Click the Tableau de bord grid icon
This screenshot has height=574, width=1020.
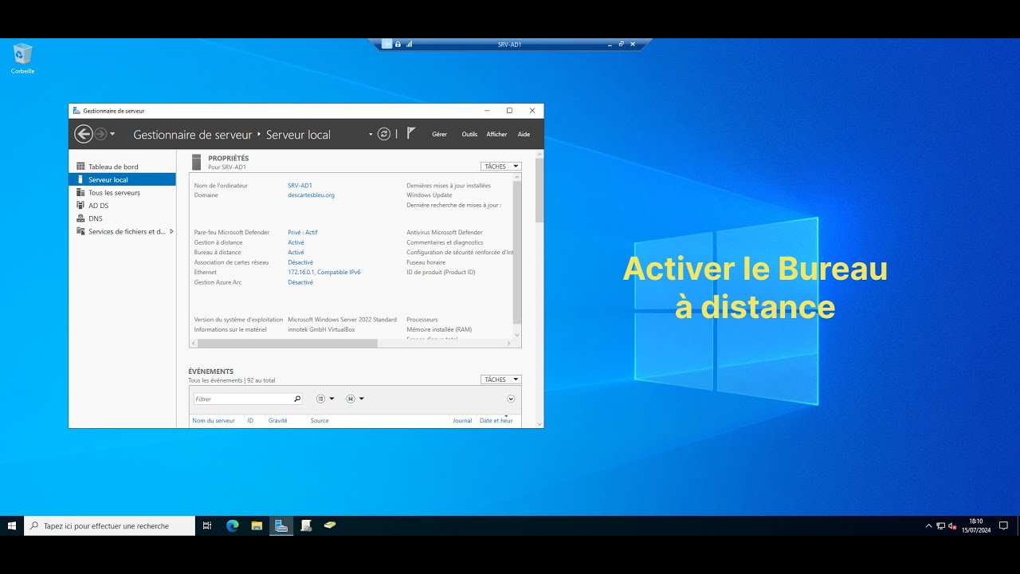(80, 167)
